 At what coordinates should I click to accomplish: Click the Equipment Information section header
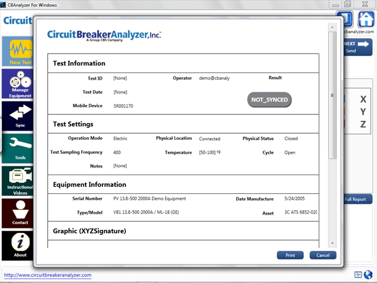point(90,185)
